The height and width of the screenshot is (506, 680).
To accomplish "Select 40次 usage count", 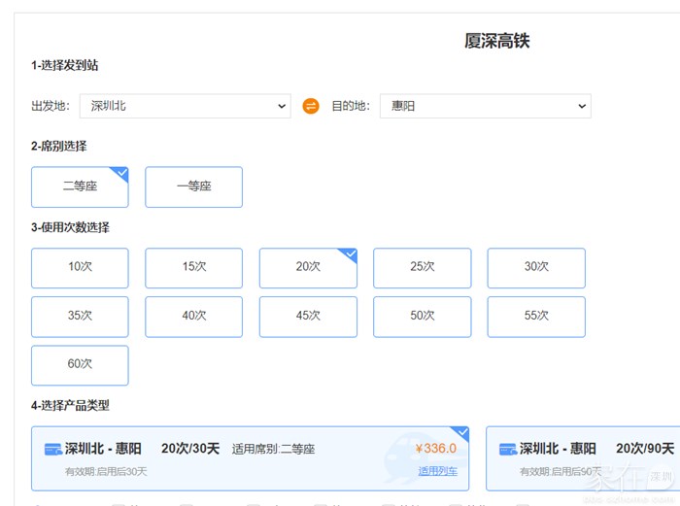I will 193,317.
